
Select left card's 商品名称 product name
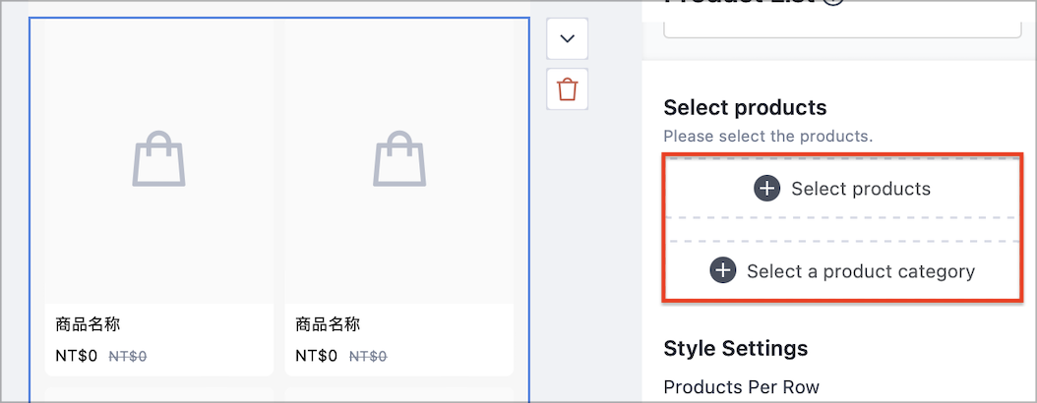coord(88,324)
